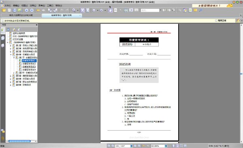This screenshot has width=243, height=148.
Task: Open the 帮助(H) menu
Action: coord(59,6)
